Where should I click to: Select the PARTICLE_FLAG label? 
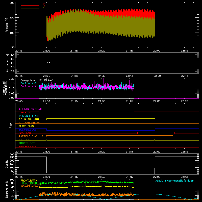point(28,136)
